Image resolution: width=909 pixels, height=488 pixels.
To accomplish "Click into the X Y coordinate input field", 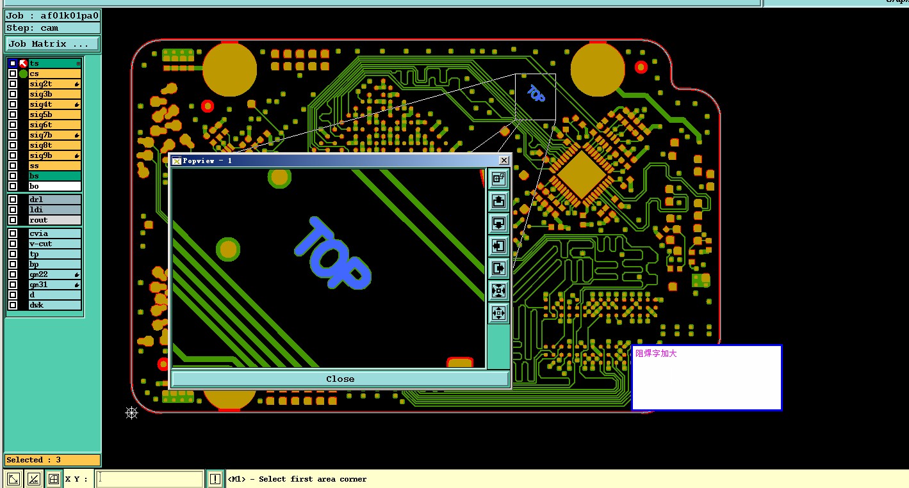I will (x=150, y=478).
